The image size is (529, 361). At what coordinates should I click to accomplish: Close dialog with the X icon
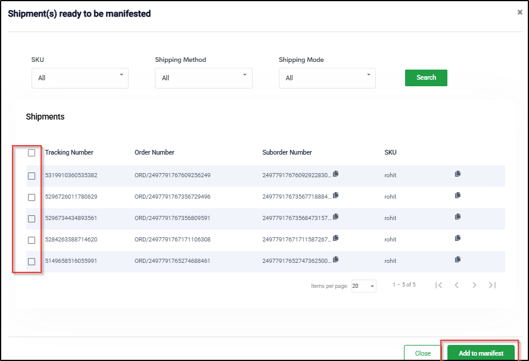[519, 12]
